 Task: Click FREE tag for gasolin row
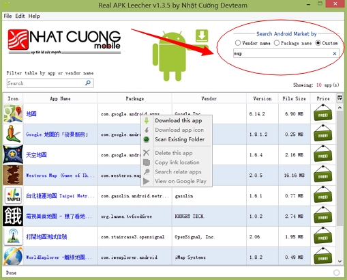322,195
